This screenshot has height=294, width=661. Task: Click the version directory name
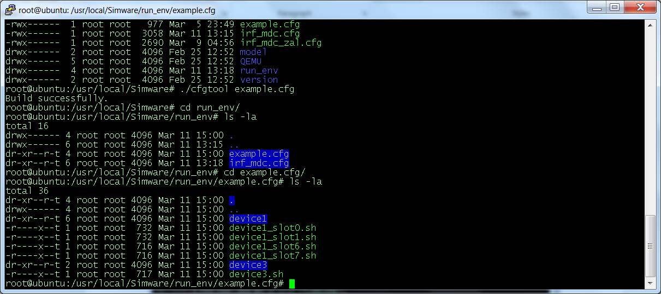pos(259,80)
